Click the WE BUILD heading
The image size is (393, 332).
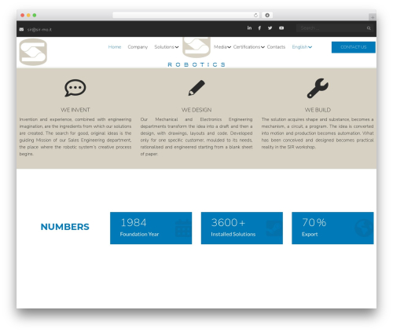tap(318, 110)
